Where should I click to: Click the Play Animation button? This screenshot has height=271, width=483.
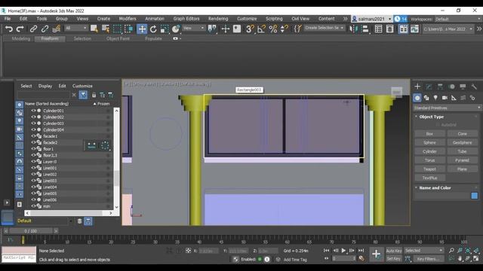pos(343,251)
